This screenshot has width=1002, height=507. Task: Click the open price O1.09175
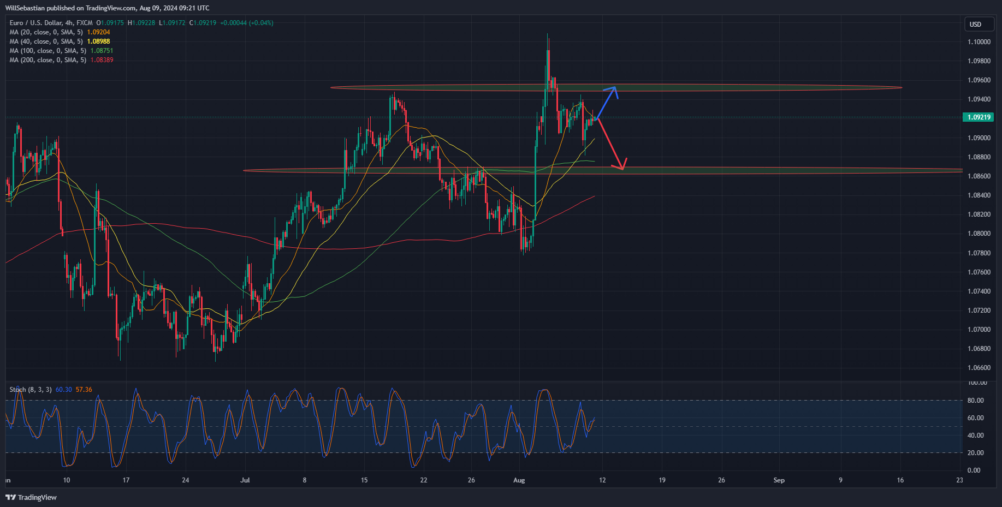pyautogui.click(x=110, y=23)
